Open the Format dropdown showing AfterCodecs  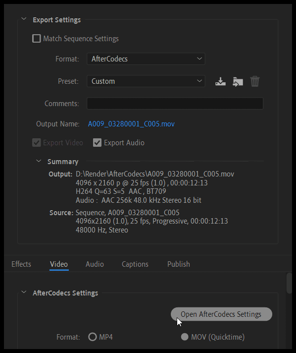pyautogui.click(x=146, y=59)
